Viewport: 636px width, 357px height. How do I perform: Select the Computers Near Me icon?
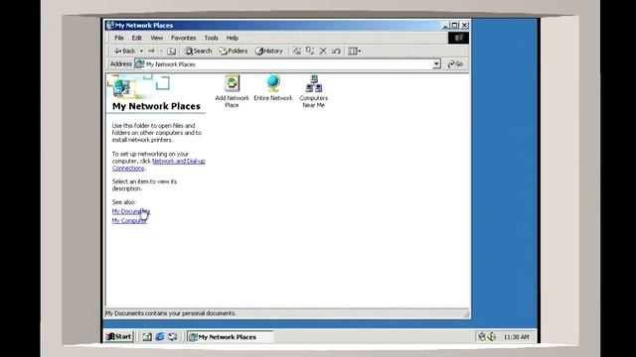314,91
